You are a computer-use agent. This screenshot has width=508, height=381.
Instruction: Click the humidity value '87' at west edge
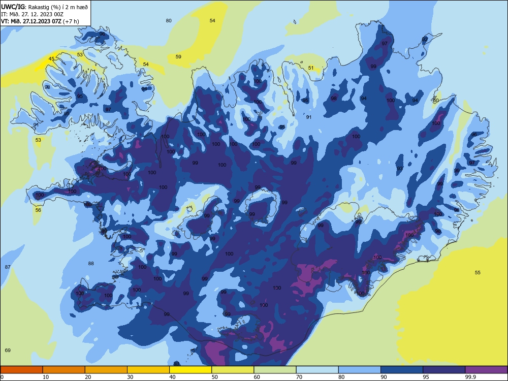[x=8, y=267]
